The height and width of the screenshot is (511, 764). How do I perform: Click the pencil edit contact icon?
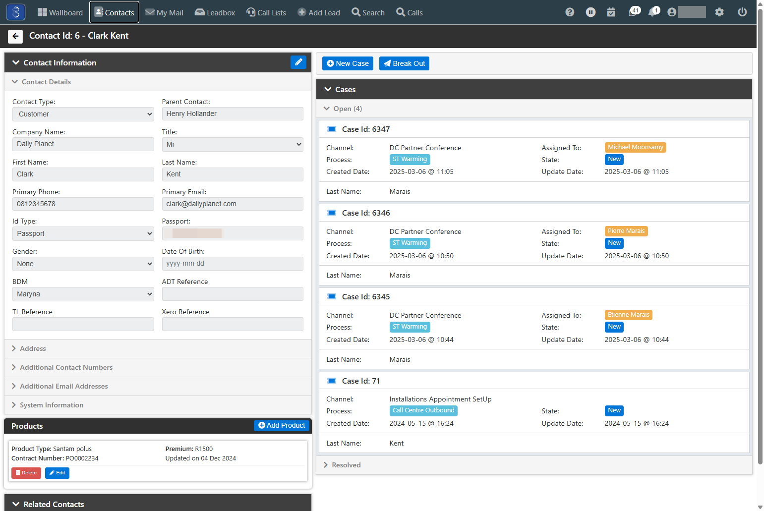tap(298, 62)
